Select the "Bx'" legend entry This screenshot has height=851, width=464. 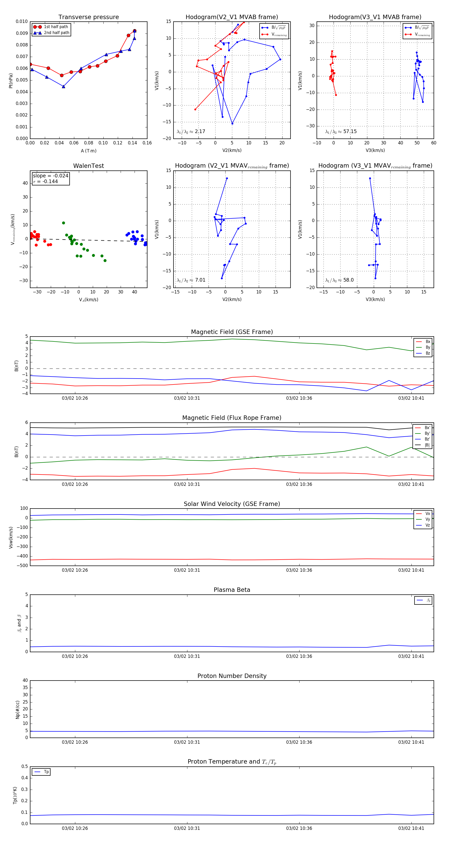point(422,428)
